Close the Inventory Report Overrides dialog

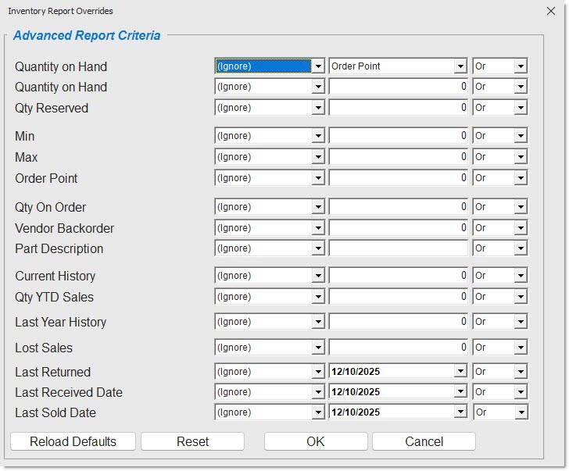tap(549, 11)
